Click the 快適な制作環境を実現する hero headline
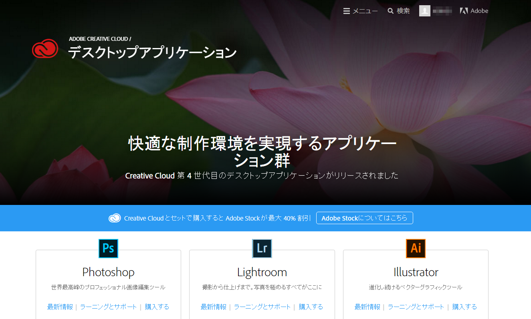The image size is (531, 319). [x=262, y=152]
